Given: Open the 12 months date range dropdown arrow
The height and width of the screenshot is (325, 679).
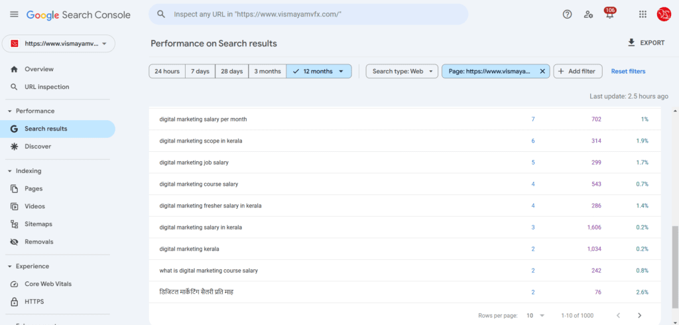Looking at the screenshot, I should point(341,72).
